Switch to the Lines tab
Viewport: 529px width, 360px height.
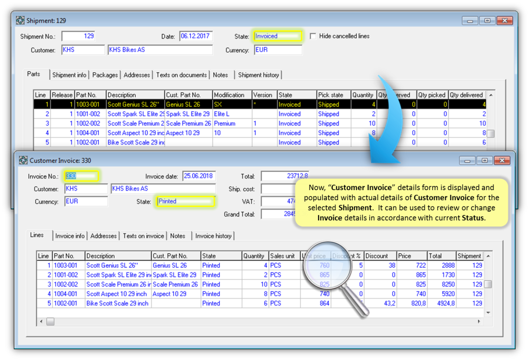tap(37, 235)
